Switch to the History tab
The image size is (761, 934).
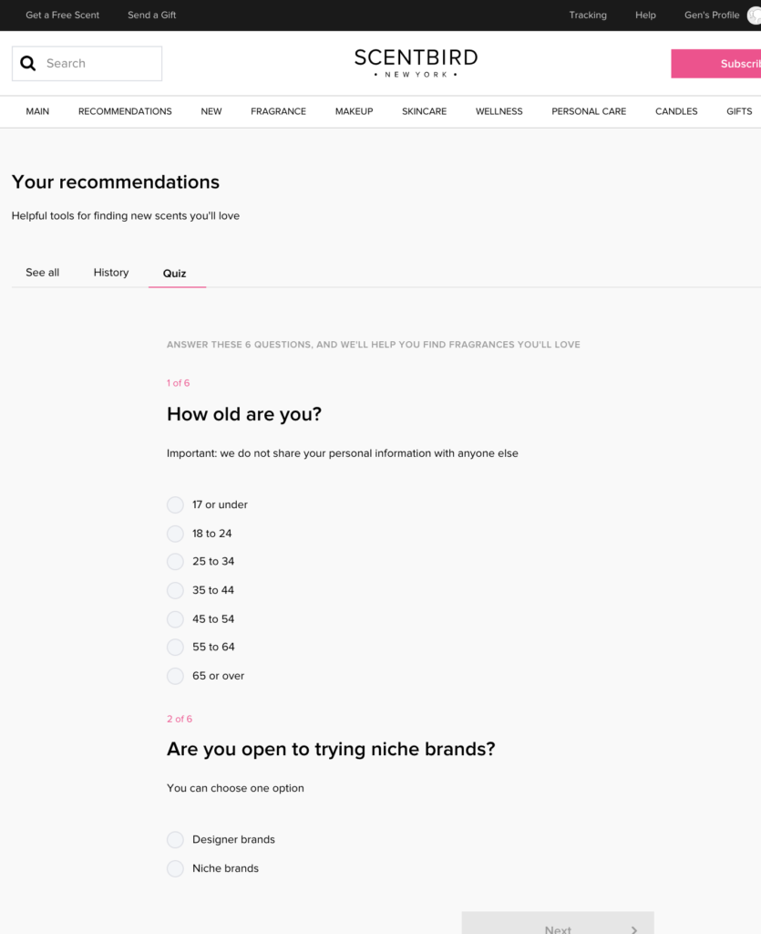coord(111,272)
